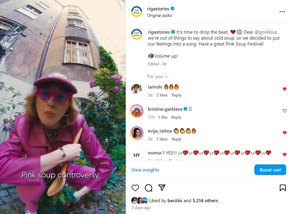The height and width of the screenshot is (214, 290).
Task: Save the reel with the bookmark icon
Action: coord(283,188)
